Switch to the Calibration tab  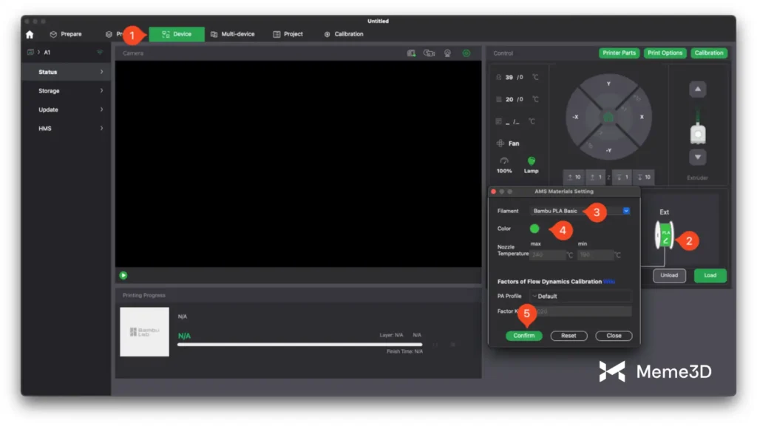(x=344, y=34)
